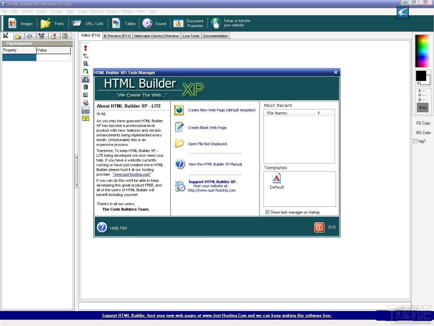
Task: Click the yellow "a" quote icon
Action: tap(85, 118)
